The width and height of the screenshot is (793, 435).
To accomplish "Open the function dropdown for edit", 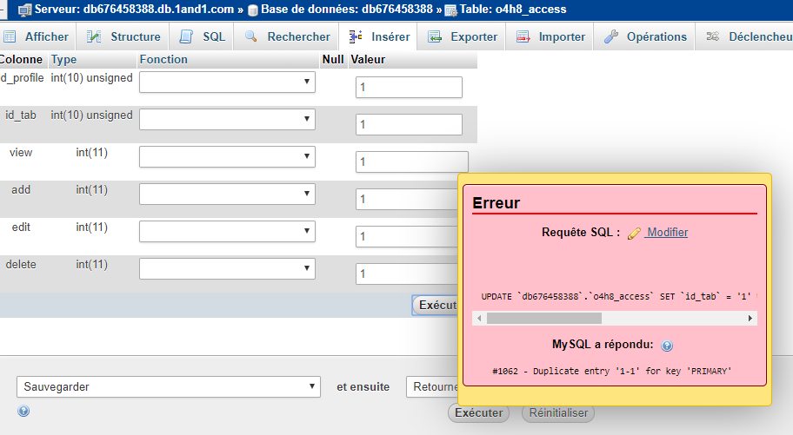I will (227, 232).
